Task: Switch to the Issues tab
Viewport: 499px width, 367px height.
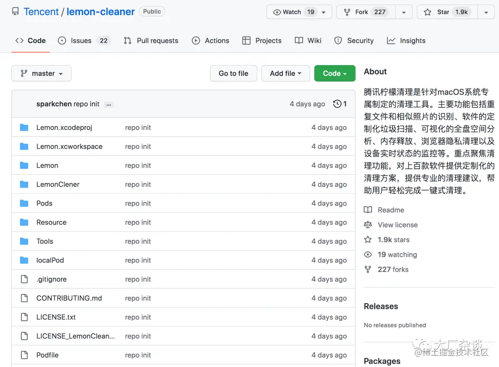Action: (85, 41)
